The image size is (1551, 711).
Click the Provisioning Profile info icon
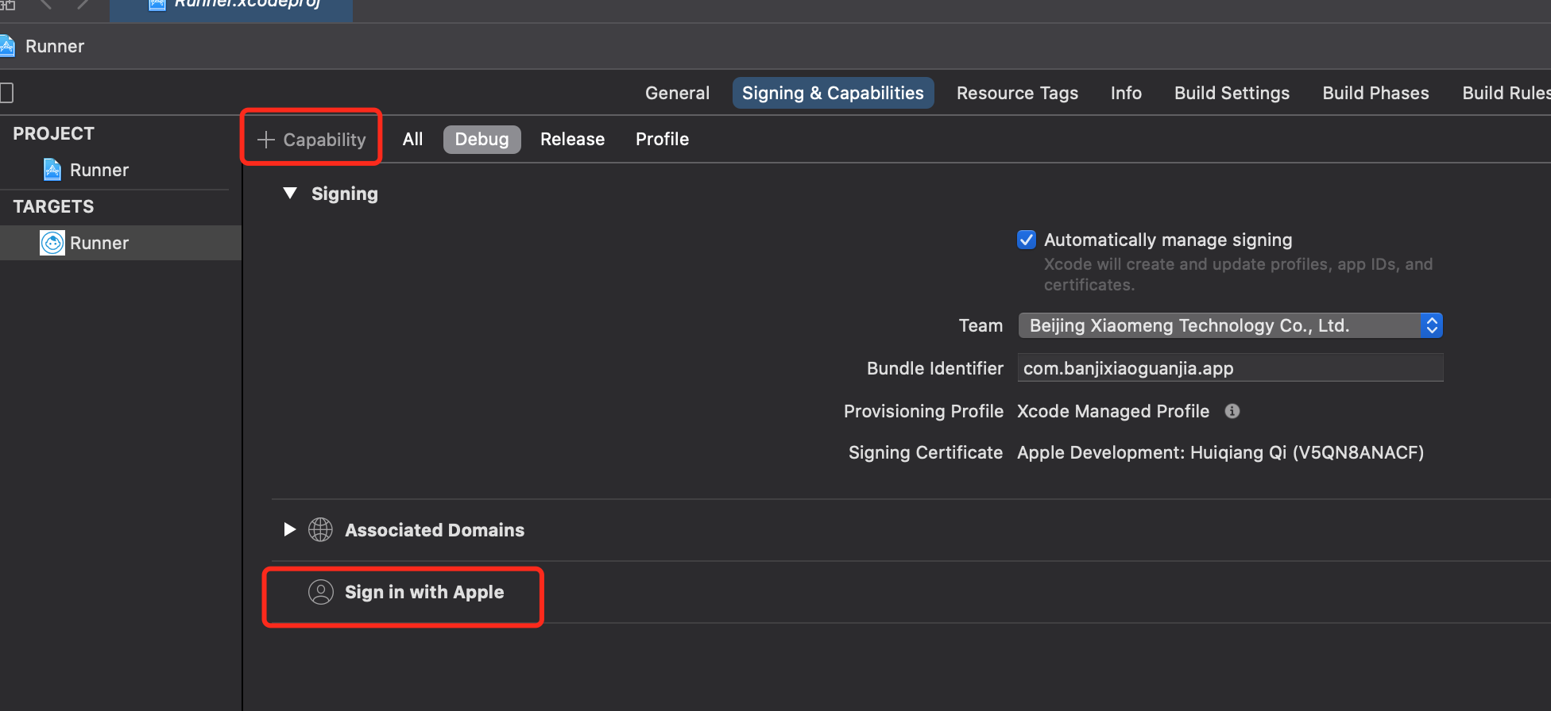1232,411
